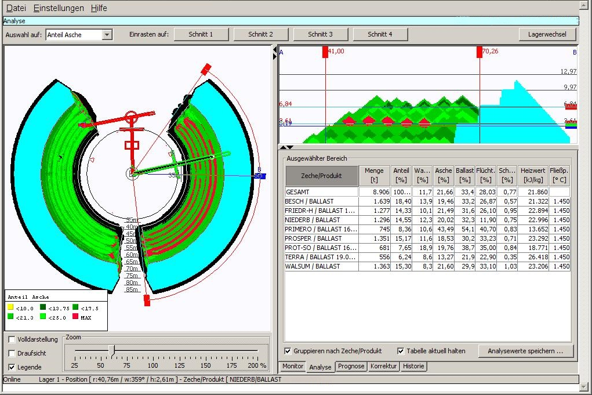
Task: Enable the Draufsicht checkbox
Action: pos(12,353)
